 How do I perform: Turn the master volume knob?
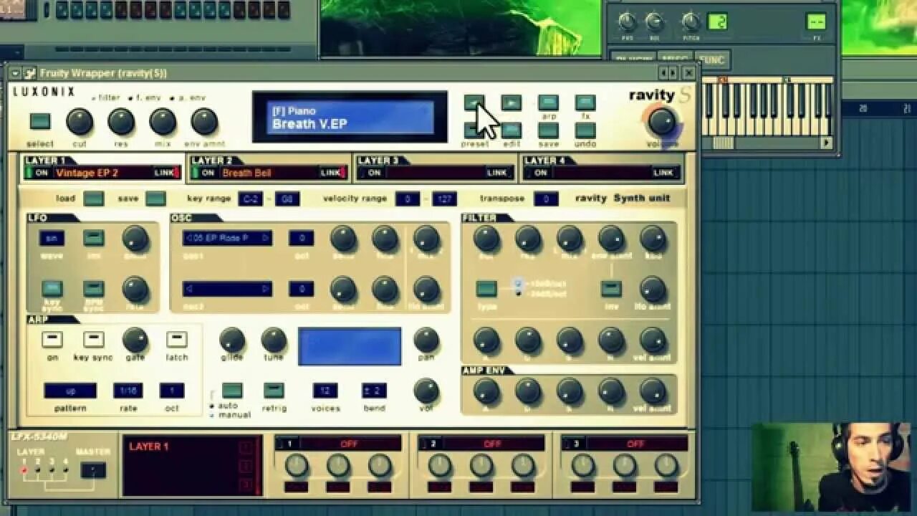[x=662, y=122]
